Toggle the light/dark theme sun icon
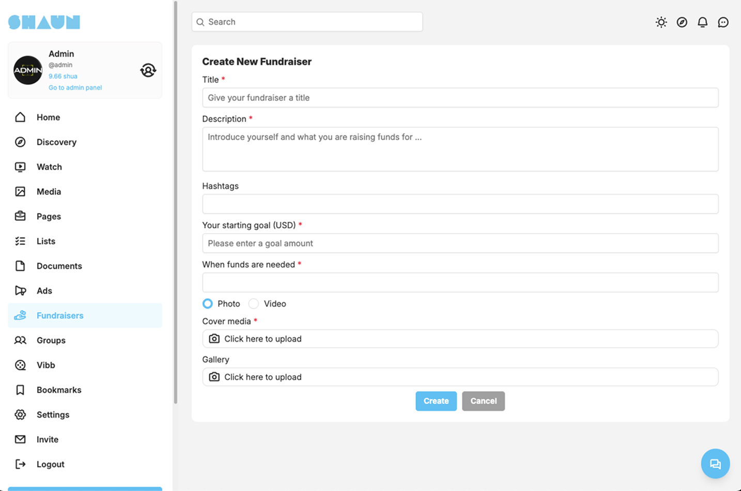The image size is (741, 491). 661,22
